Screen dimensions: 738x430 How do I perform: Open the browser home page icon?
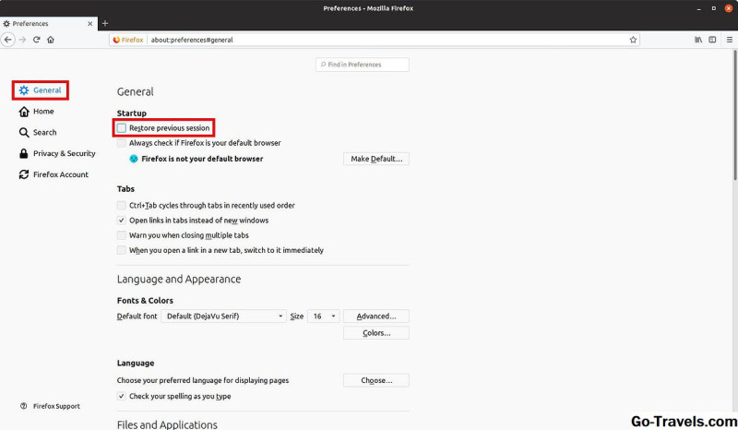(x=51, y=40)
